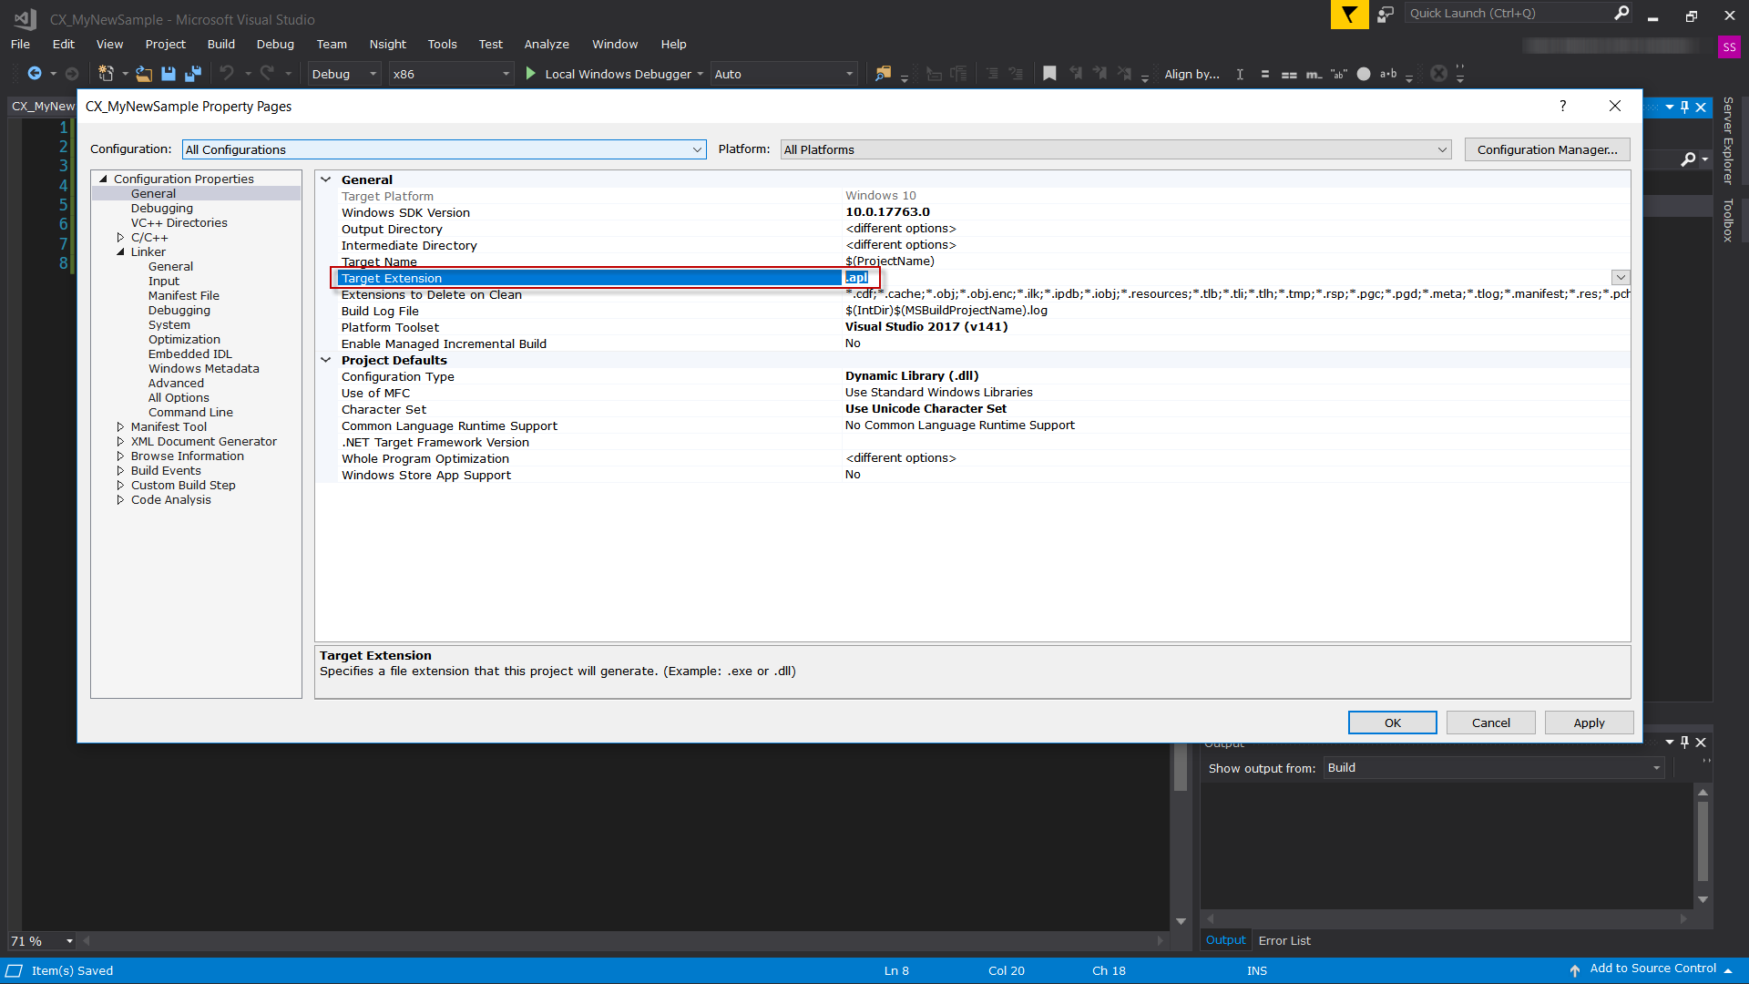Click the align by double equals icon

click(1289, 74)
